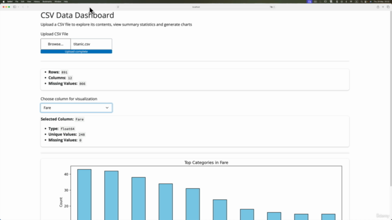Click the chart title Top Categories in Fare
392x220 pixels.
(x=206, y=163)
